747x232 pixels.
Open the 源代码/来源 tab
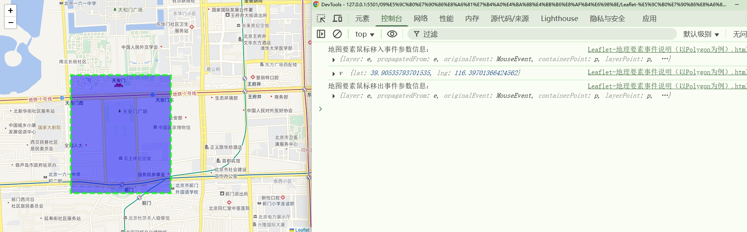point(510,18)
